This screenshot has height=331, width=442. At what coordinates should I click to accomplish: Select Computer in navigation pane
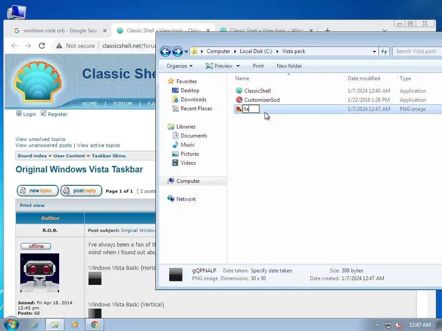coord(188,181)
